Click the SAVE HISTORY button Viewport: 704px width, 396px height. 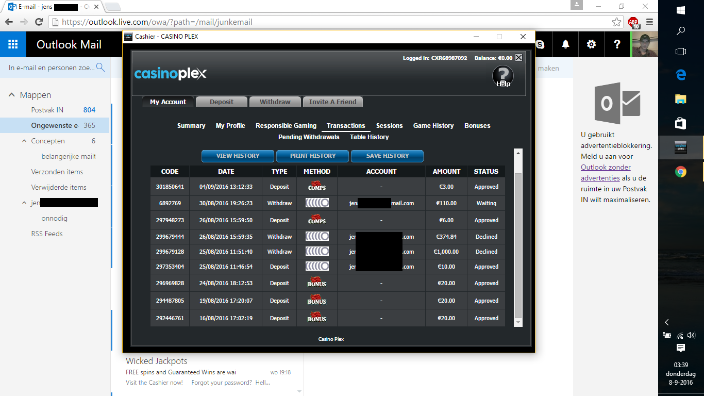click(x=387, y=156)
